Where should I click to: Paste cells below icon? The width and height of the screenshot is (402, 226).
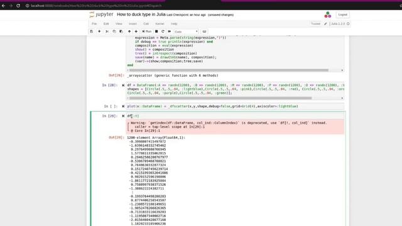pyautogui.click(x=121, y=31)
